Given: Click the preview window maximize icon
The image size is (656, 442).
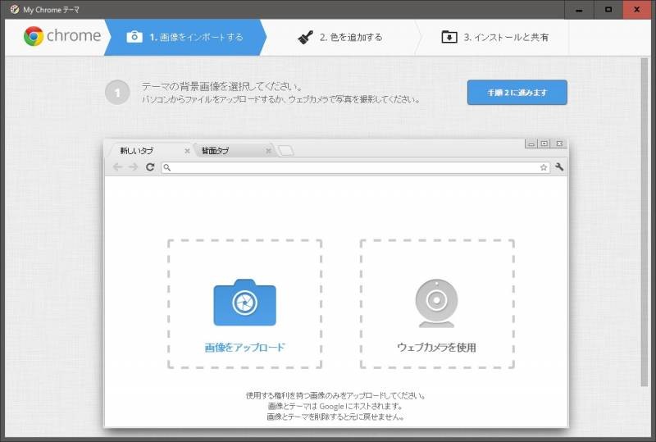Looking at the screenshot, I should (544, 144).
